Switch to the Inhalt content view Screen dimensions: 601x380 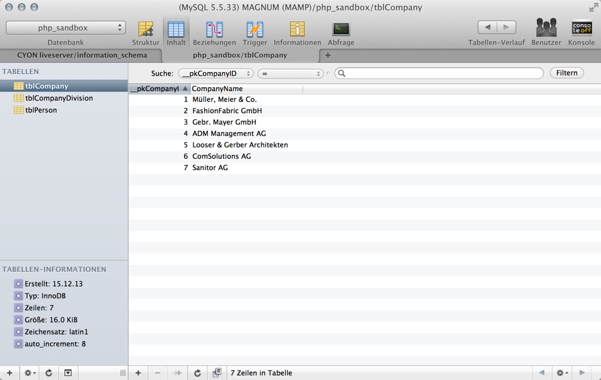click(176, 33)
